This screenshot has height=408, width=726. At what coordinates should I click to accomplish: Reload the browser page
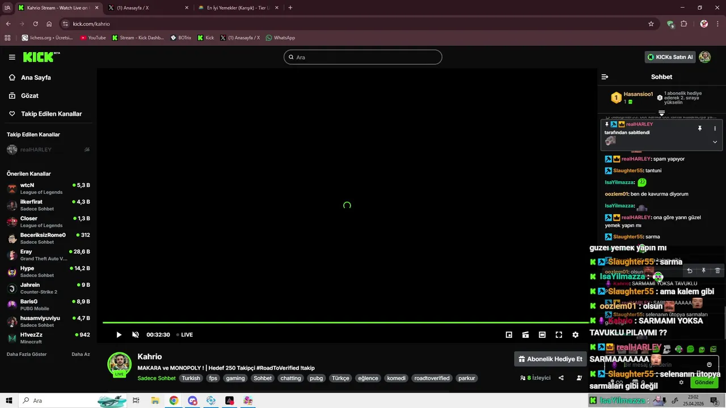(x=35, y=24)
